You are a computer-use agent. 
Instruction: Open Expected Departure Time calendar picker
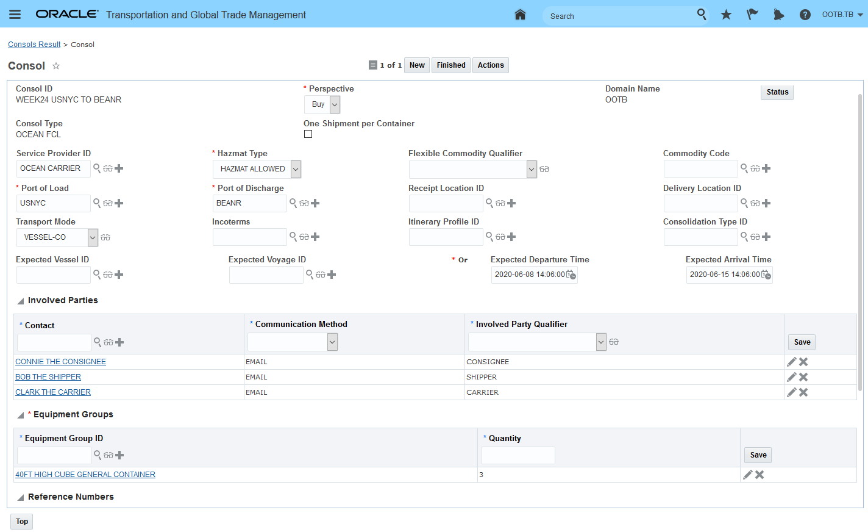click(x=571, y=275)
